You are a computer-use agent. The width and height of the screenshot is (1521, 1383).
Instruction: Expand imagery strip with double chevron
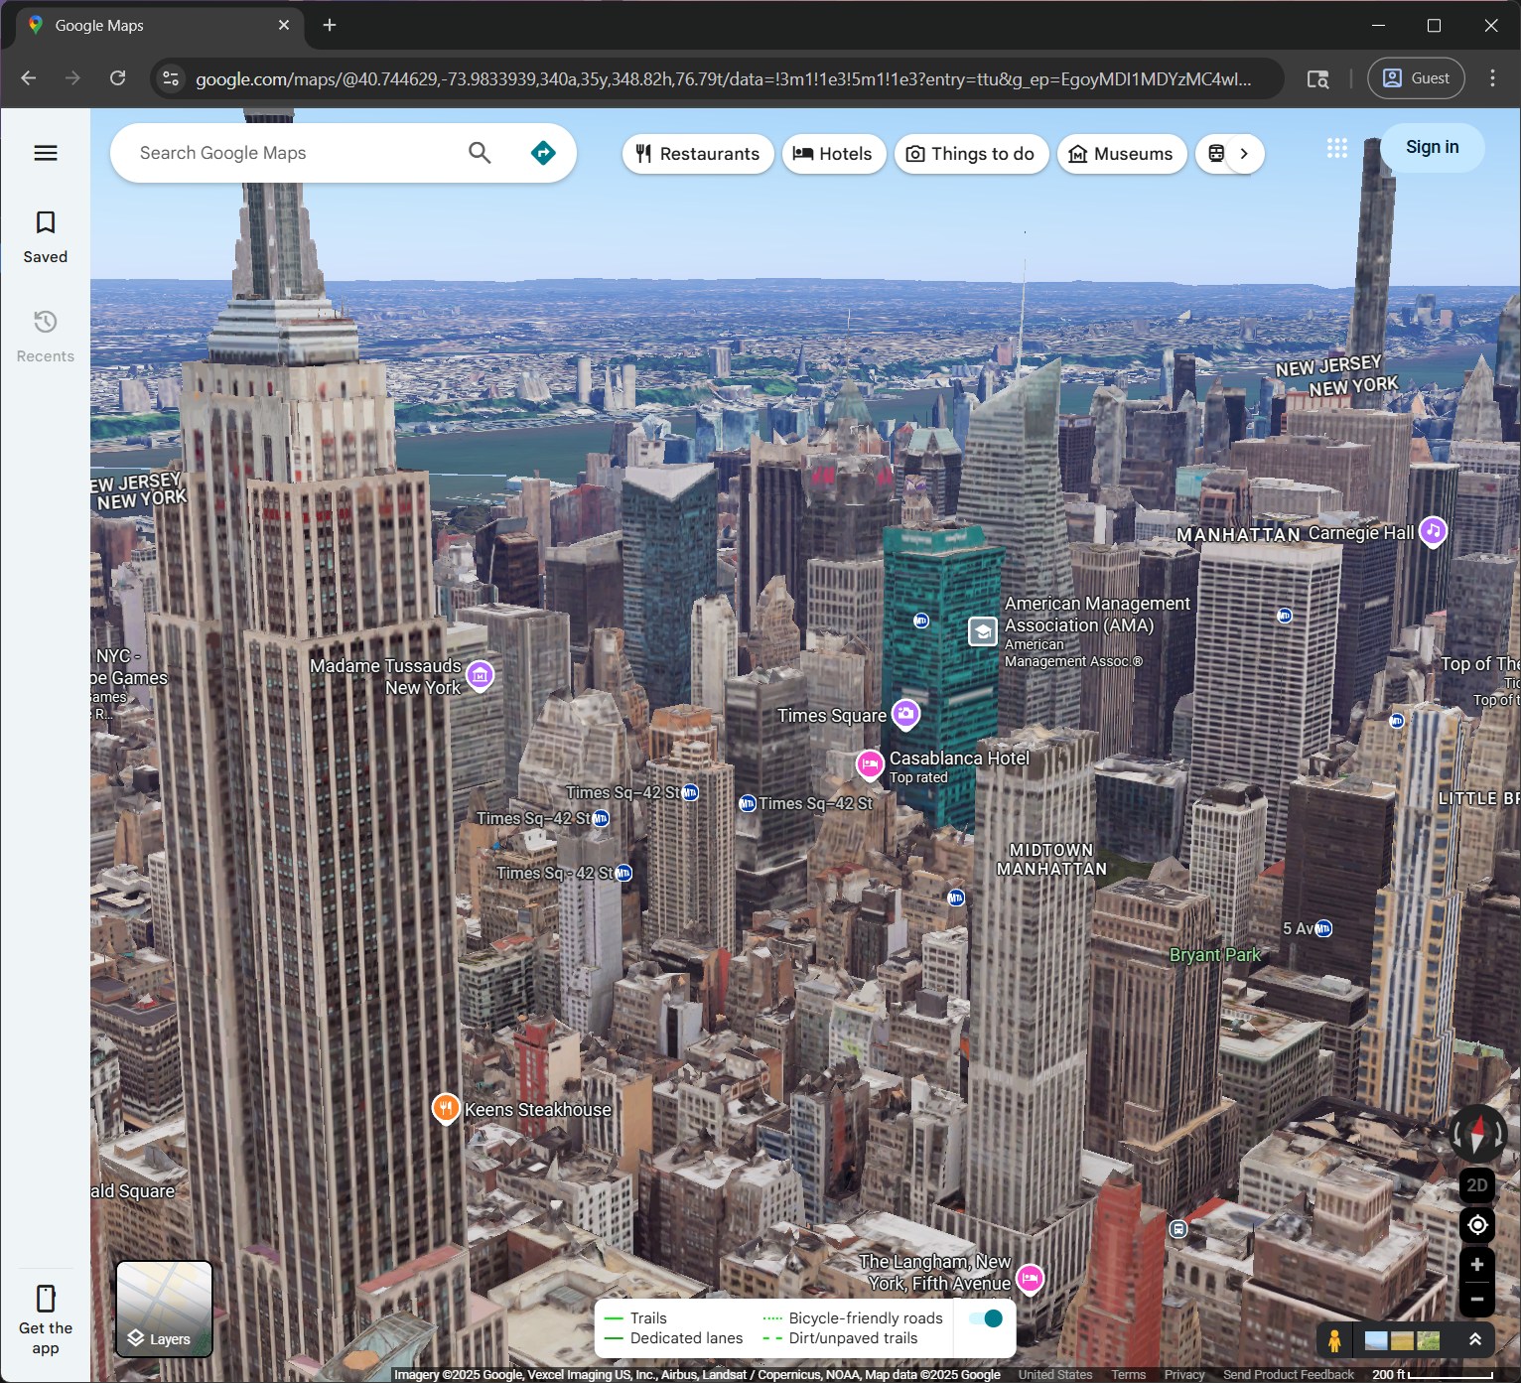click(1475, 1340)
